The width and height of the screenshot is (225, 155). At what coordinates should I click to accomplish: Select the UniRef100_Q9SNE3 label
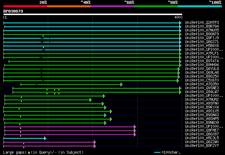(x=202, y=88)
